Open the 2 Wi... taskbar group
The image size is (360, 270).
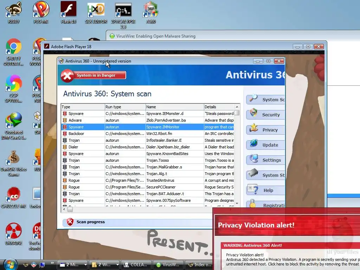pos(104,265)
